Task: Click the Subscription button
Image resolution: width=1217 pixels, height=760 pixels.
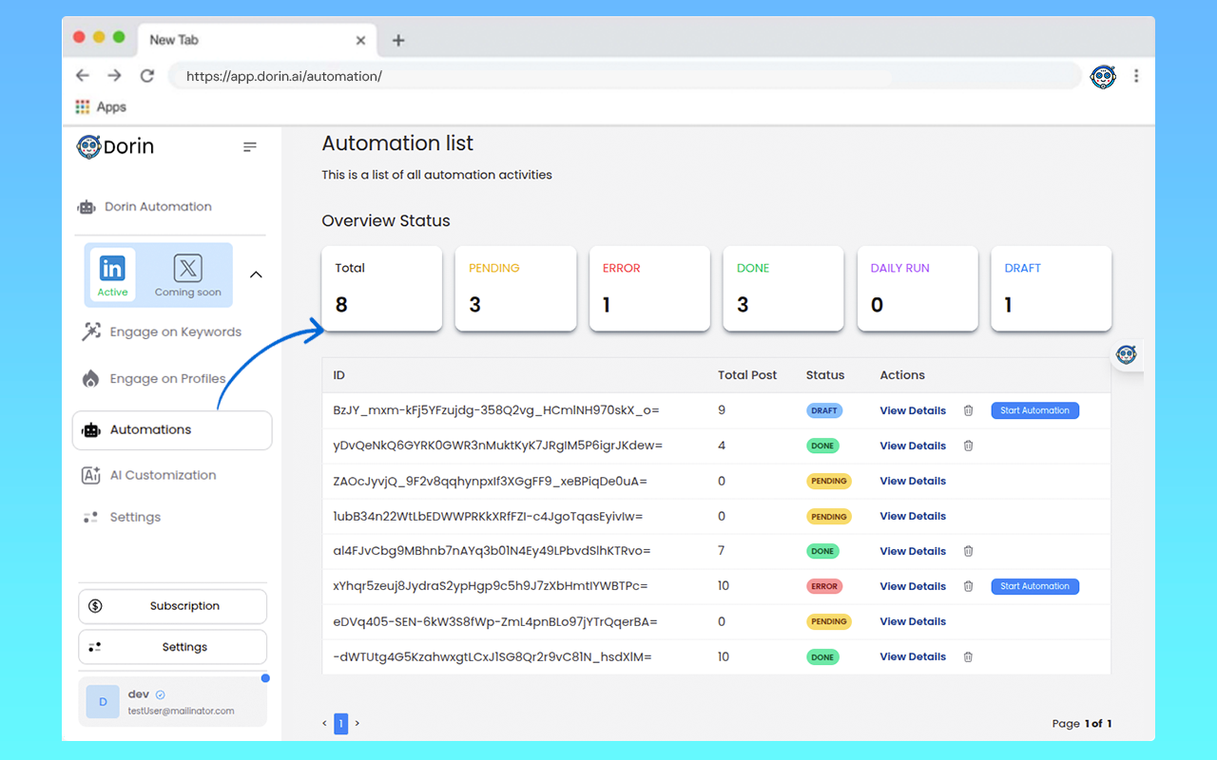Action: click(172, 606)
